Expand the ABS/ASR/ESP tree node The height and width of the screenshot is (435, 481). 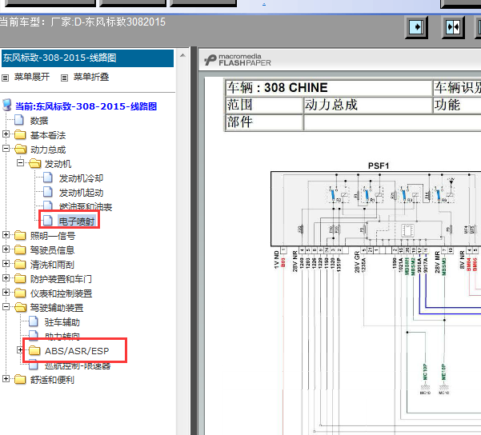[20, 349]
